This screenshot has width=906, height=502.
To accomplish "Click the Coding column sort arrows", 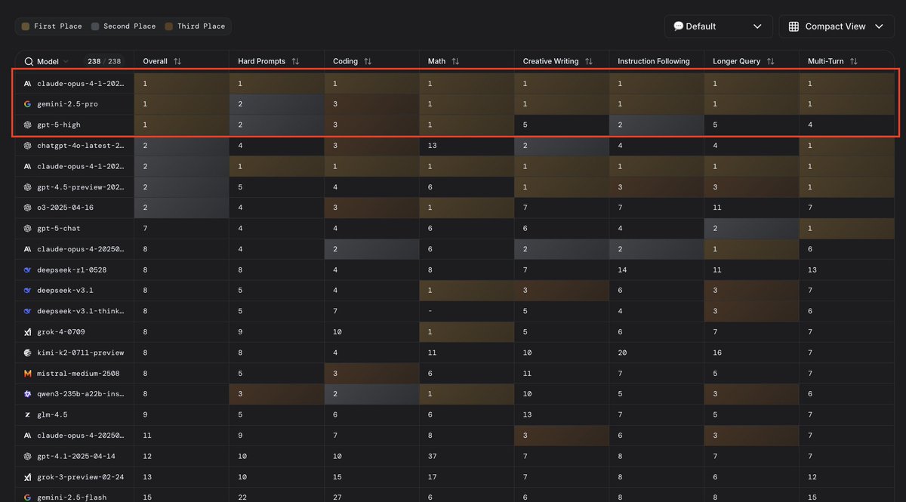I will click(x=368, y=61).
